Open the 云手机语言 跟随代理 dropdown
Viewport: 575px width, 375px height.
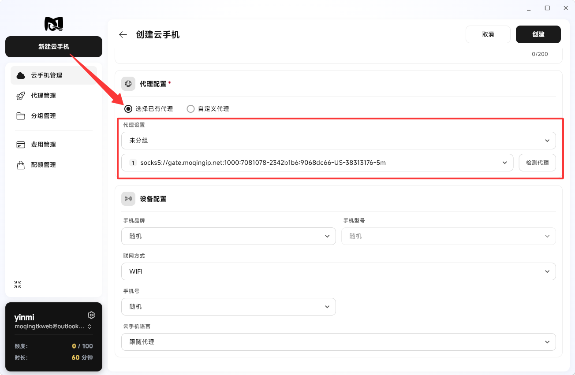pos(339,342)
